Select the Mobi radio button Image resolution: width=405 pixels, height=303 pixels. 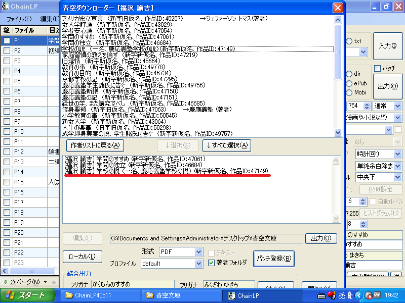pos(349,92)
